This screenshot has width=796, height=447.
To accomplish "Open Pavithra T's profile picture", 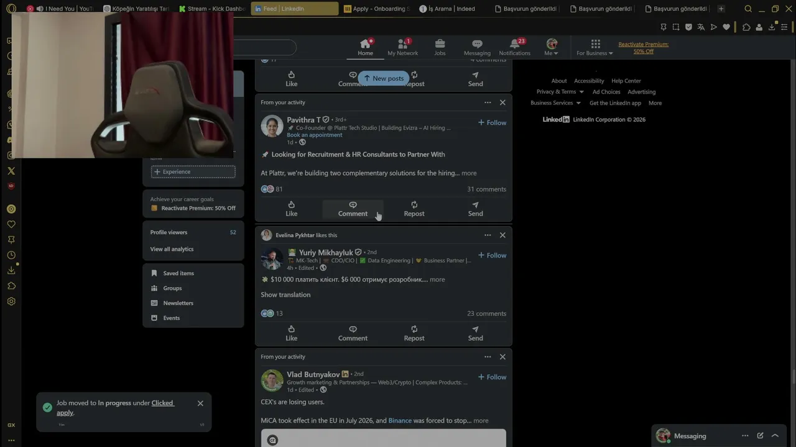I will (x=272, y=126).
